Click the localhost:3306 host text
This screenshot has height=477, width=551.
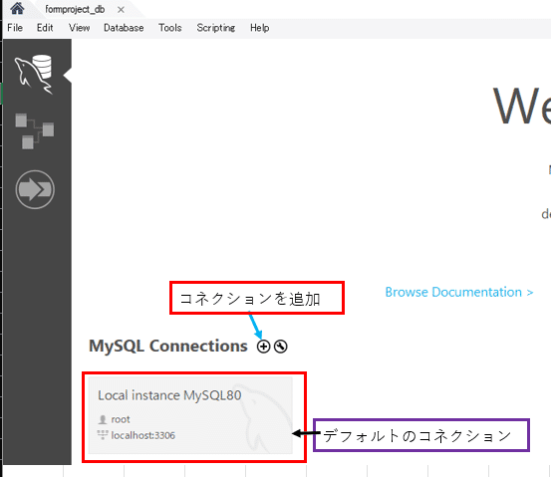coord(143,435)
